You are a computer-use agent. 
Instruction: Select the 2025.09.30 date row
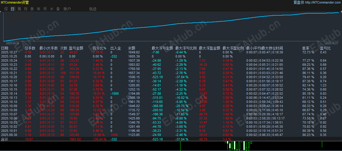(x=171, y=135)
